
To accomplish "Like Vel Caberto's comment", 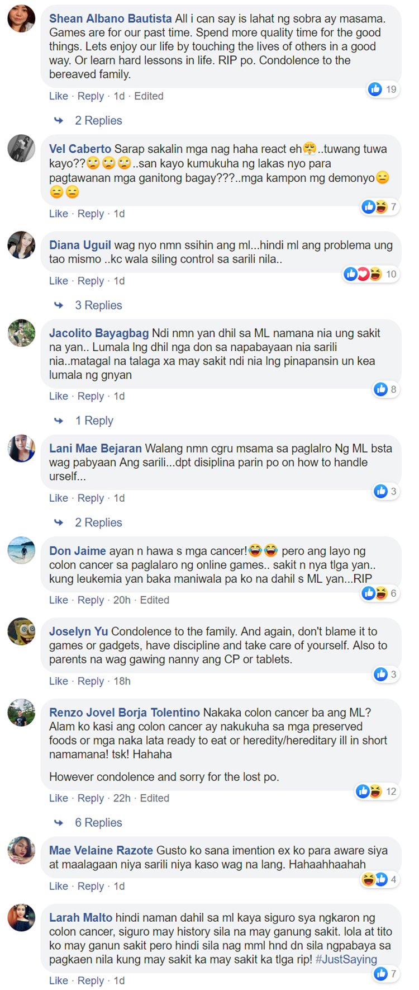I will tap(58, 214).
